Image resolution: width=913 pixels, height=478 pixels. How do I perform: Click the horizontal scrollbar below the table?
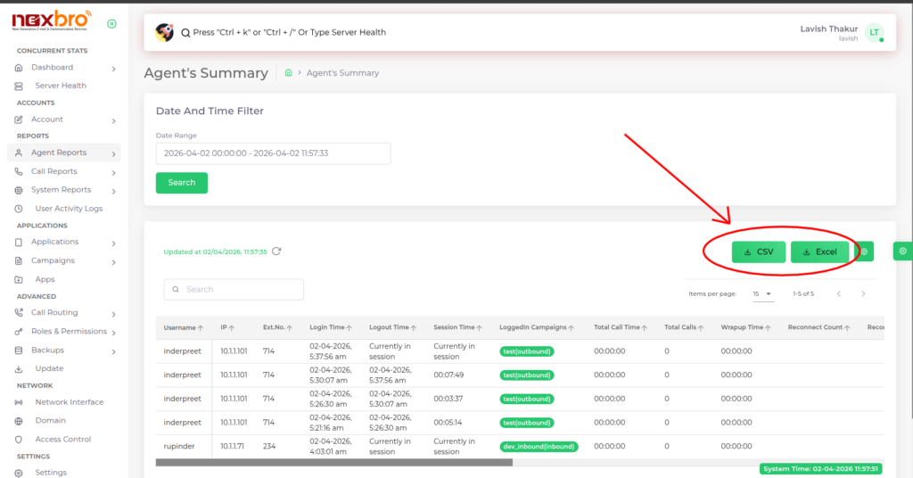pyautogui.click(x=333, y=462)
